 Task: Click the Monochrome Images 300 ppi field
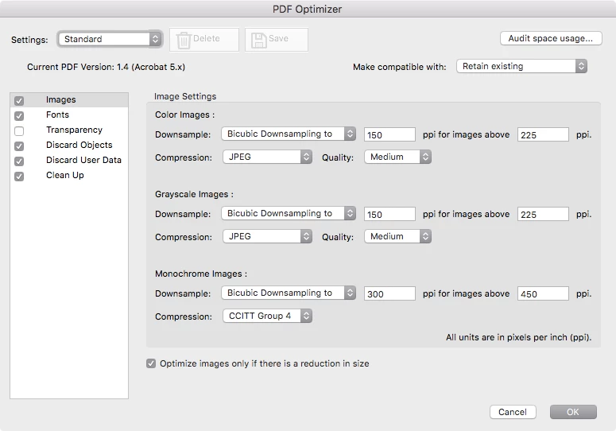point(389,293)
